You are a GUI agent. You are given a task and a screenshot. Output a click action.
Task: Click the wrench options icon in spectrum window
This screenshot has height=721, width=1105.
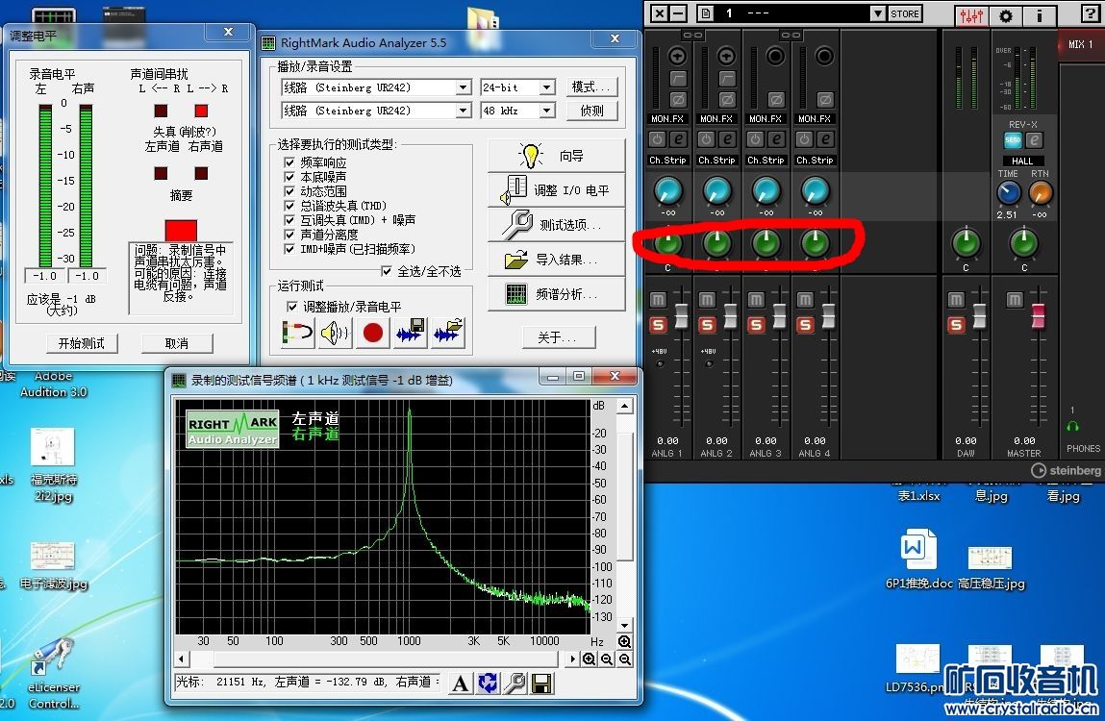[515, 684]
